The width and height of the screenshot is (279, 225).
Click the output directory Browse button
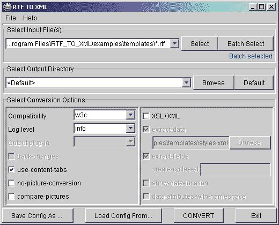pyautogui.click(x=214, y=83)
